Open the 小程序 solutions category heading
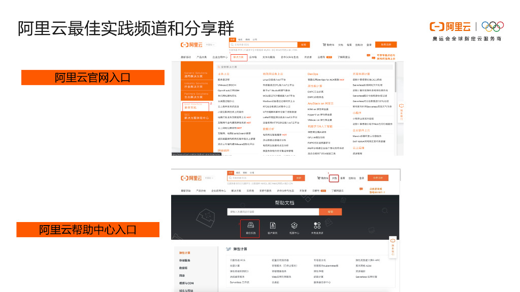The image size is (520, 292). click(x=357, y=113)
